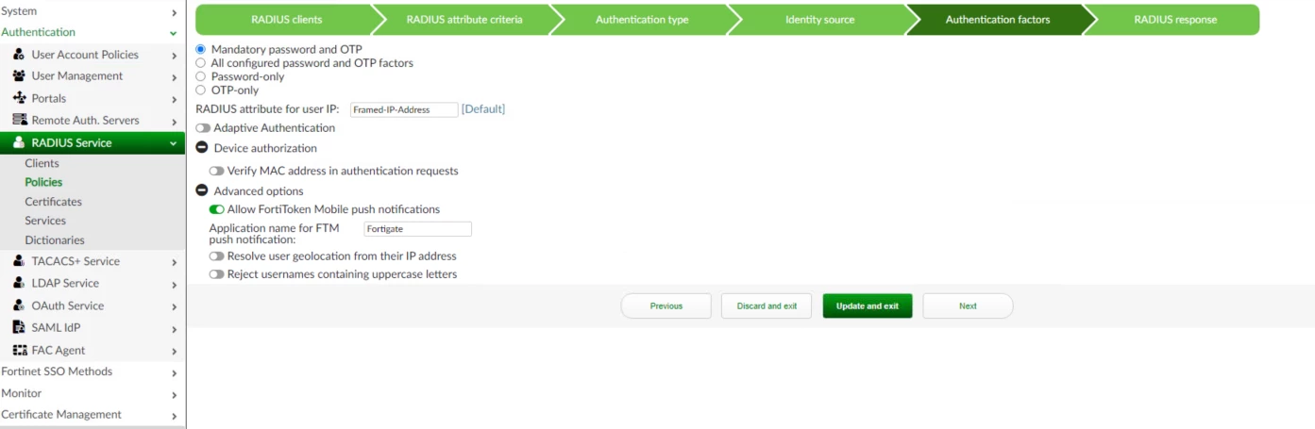This screenshot has height=429, width=1315.
Task: Click the Remote Auth. Servers icon
Action: pyautogui.click(x=19, y=120)
